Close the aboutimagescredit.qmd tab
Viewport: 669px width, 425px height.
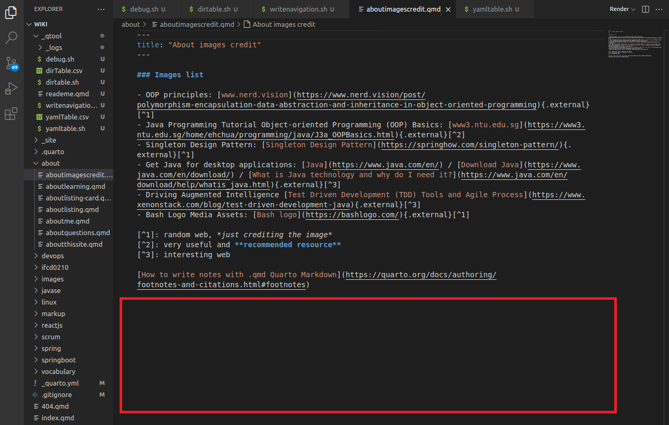pos(447,9)
